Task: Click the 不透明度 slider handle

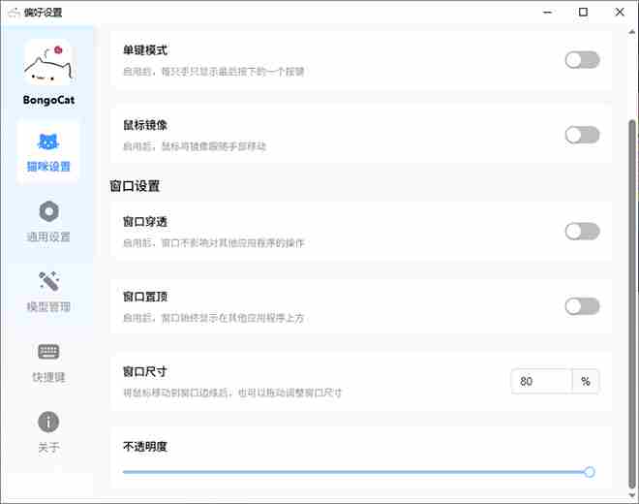Action: [589, 472]
